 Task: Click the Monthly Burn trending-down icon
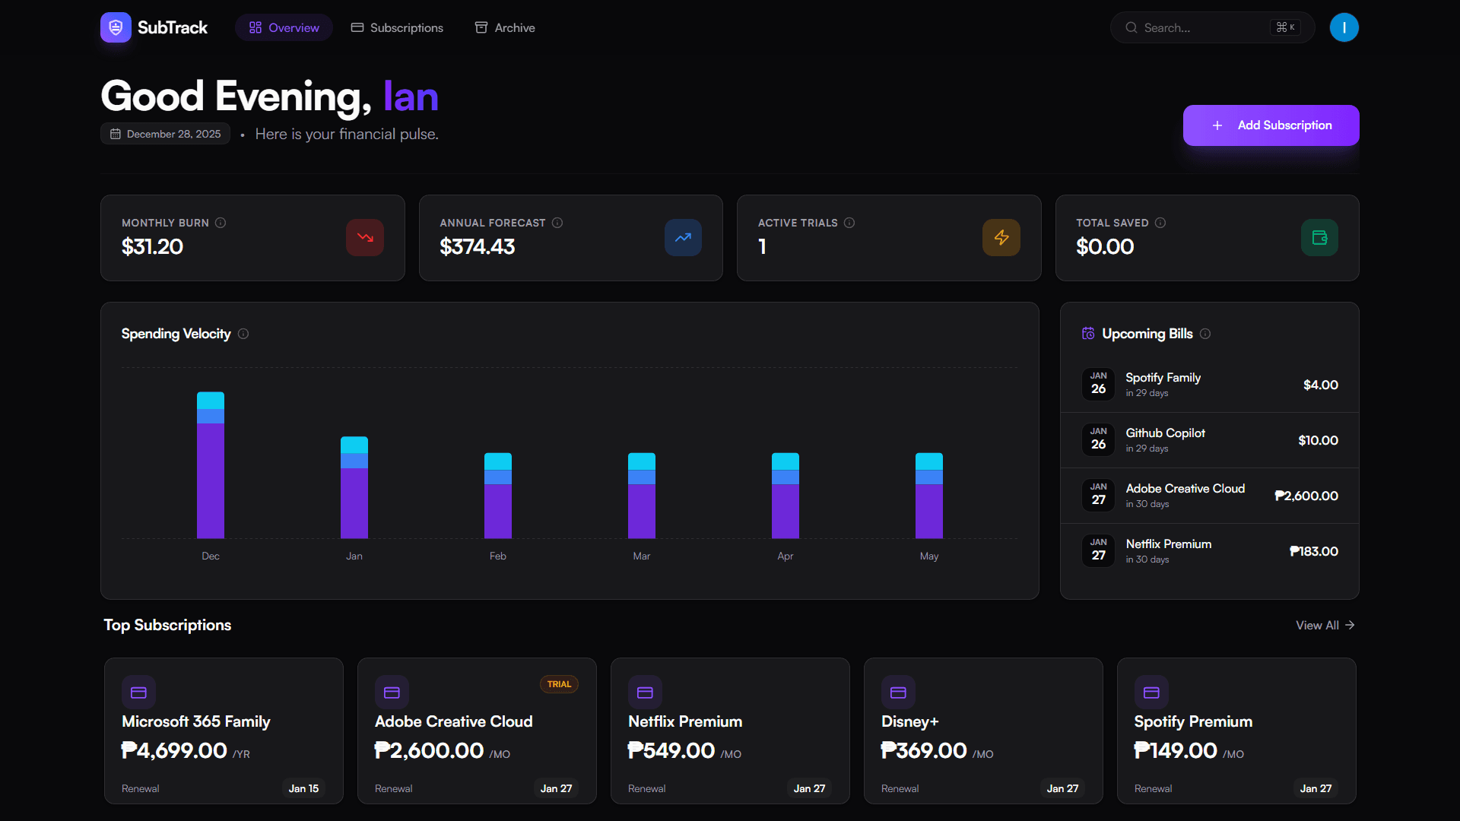365,238
